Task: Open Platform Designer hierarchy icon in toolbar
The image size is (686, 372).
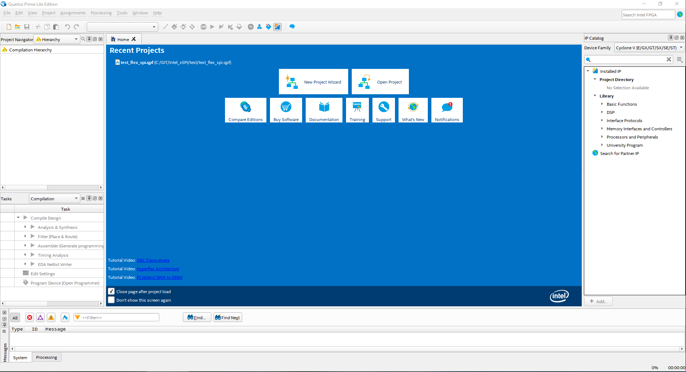Action: pos(260,27)
